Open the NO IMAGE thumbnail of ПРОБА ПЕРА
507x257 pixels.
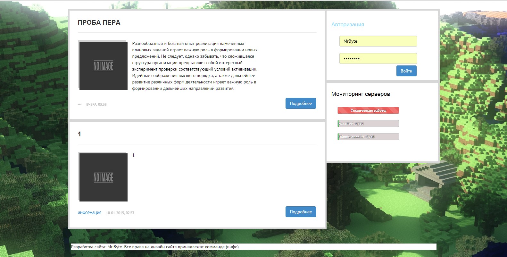tap(103, 65)
